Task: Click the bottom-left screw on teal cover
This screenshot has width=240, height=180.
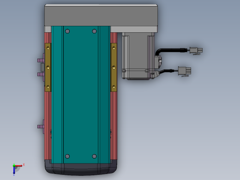Action: pyautogui.click(x=67, y=156)
